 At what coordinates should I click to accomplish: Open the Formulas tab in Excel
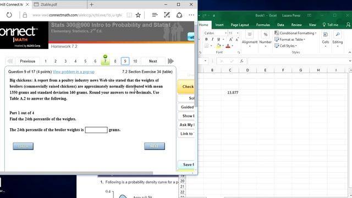click(x=263, y=25)
